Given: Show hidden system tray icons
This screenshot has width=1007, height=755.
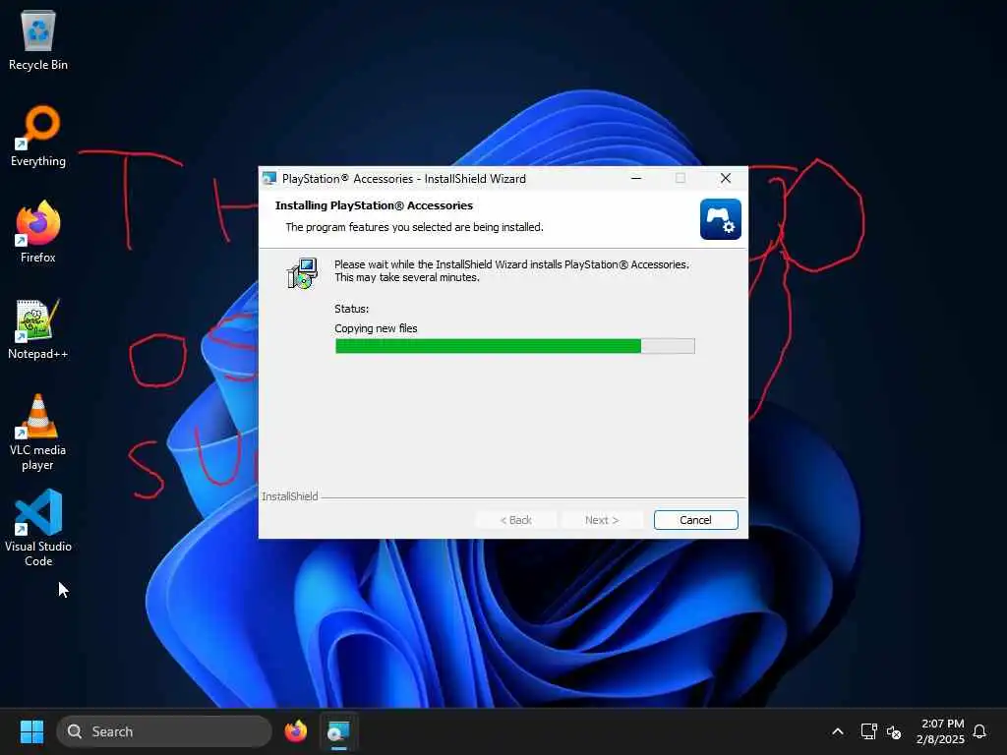Looking at the screenshot, I should pyautogui.click(x=838, y=731).
